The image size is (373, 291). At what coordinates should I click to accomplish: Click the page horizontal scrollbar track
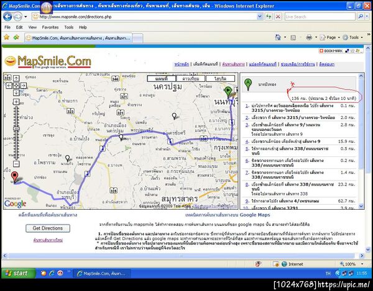coord(182,256)
